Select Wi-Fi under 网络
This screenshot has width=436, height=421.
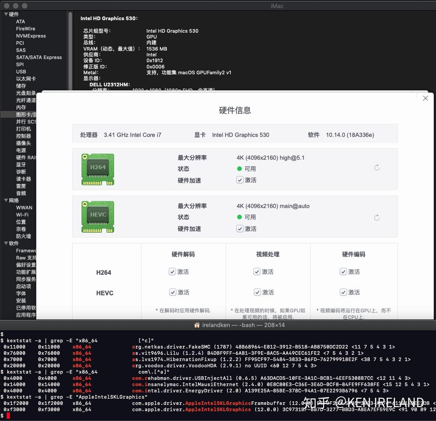(x=24, y=214)
